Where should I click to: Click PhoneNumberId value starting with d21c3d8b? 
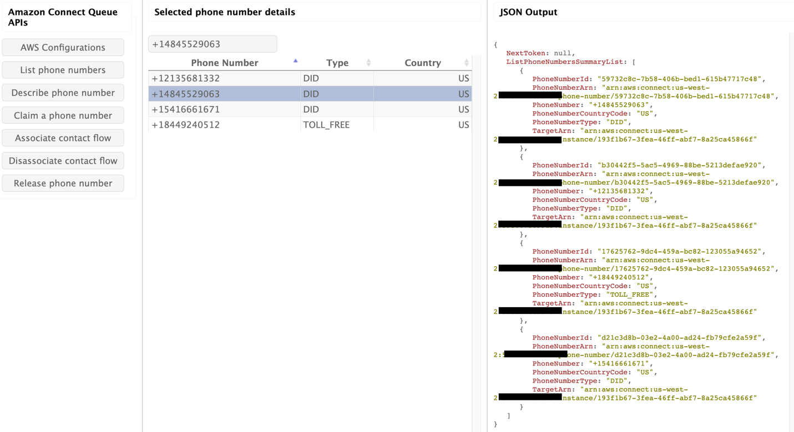click(679, 338)
